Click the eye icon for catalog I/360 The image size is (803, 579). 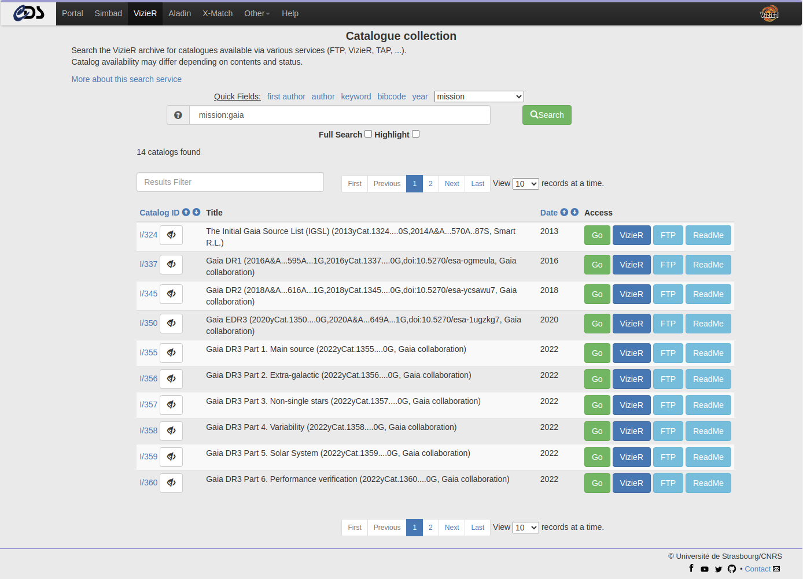(x=171, y=483)
